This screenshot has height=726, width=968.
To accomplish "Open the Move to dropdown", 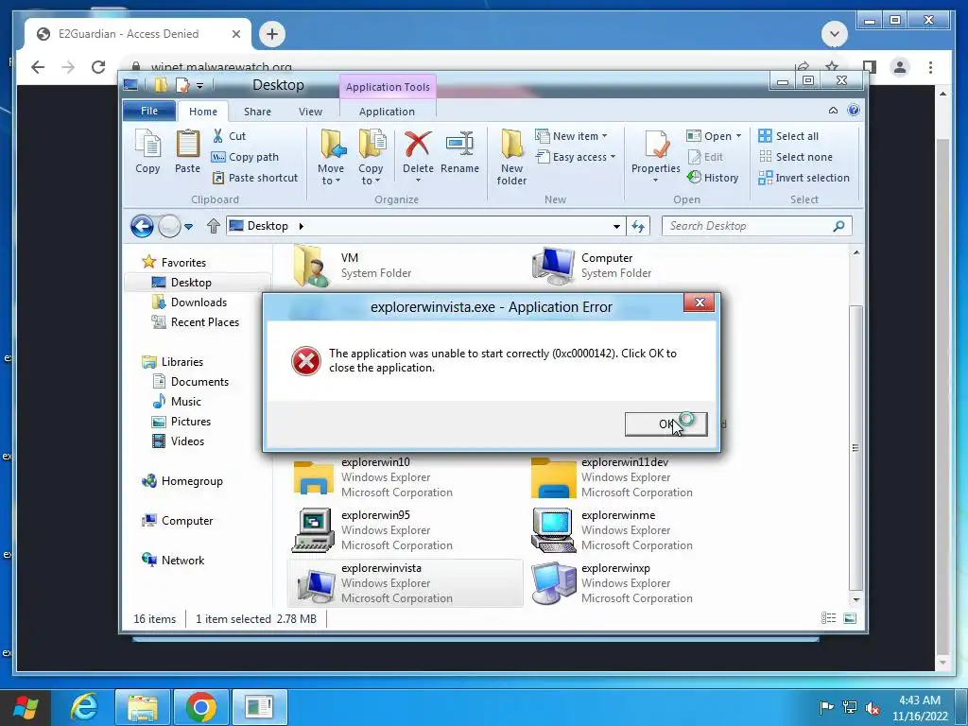I will 331,158.
